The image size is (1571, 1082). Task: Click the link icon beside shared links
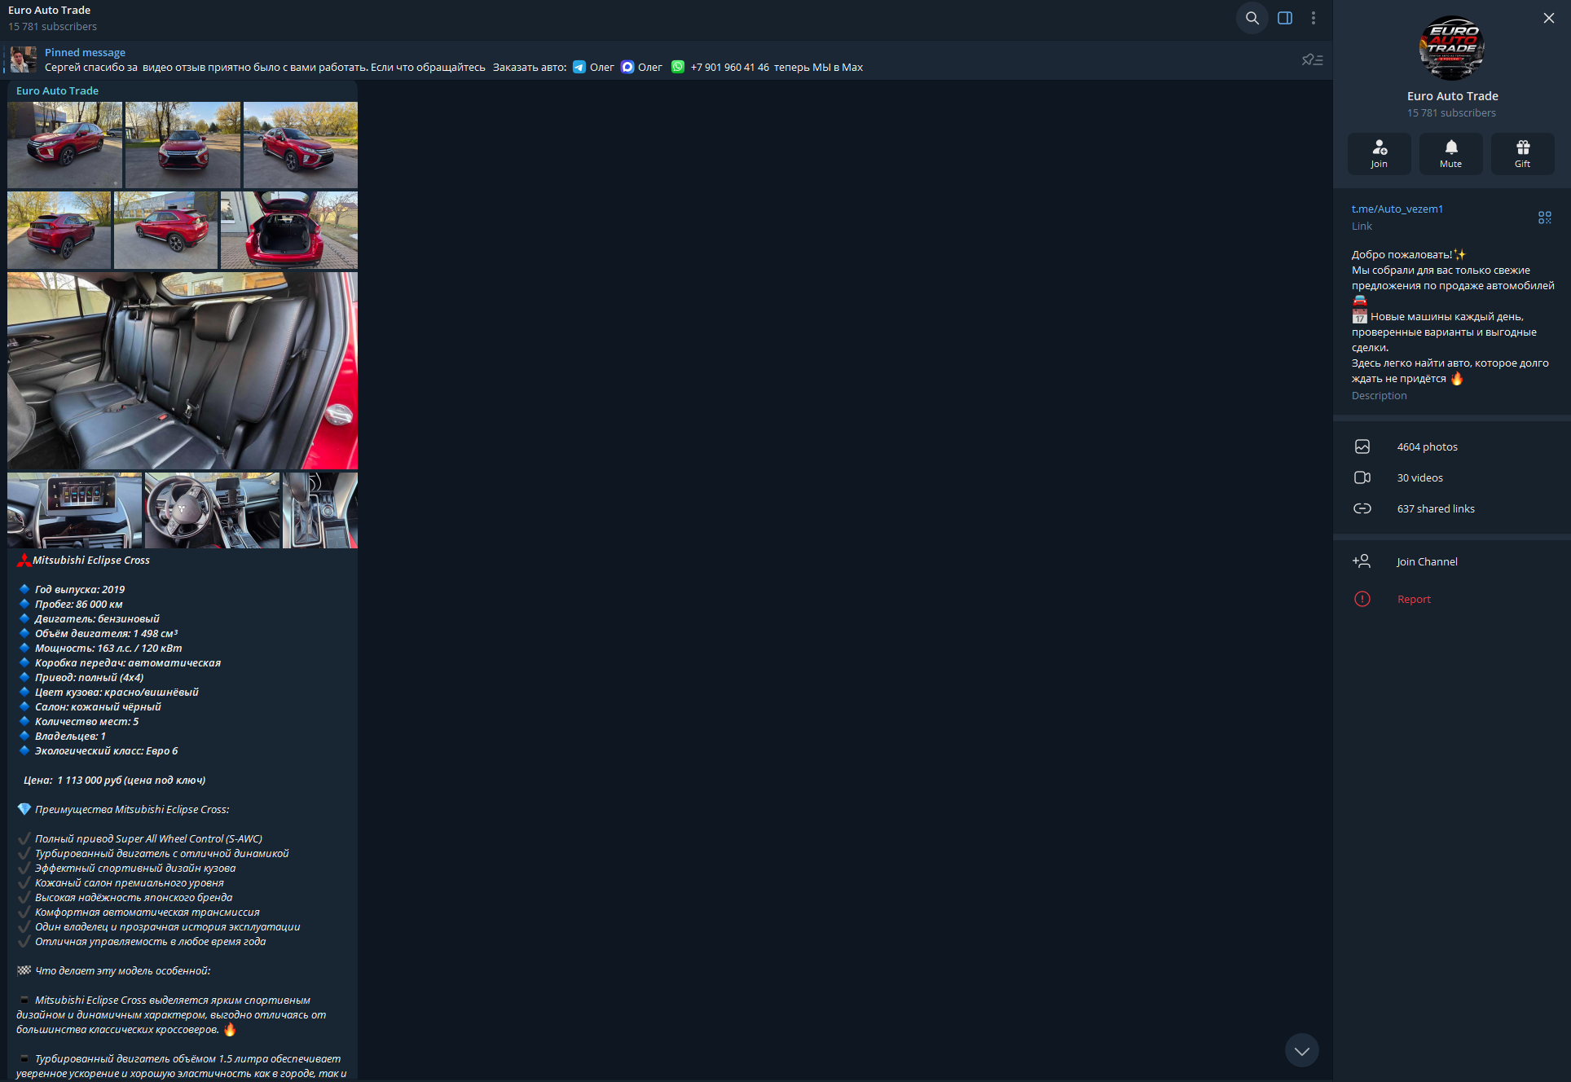pos(1362,508)
